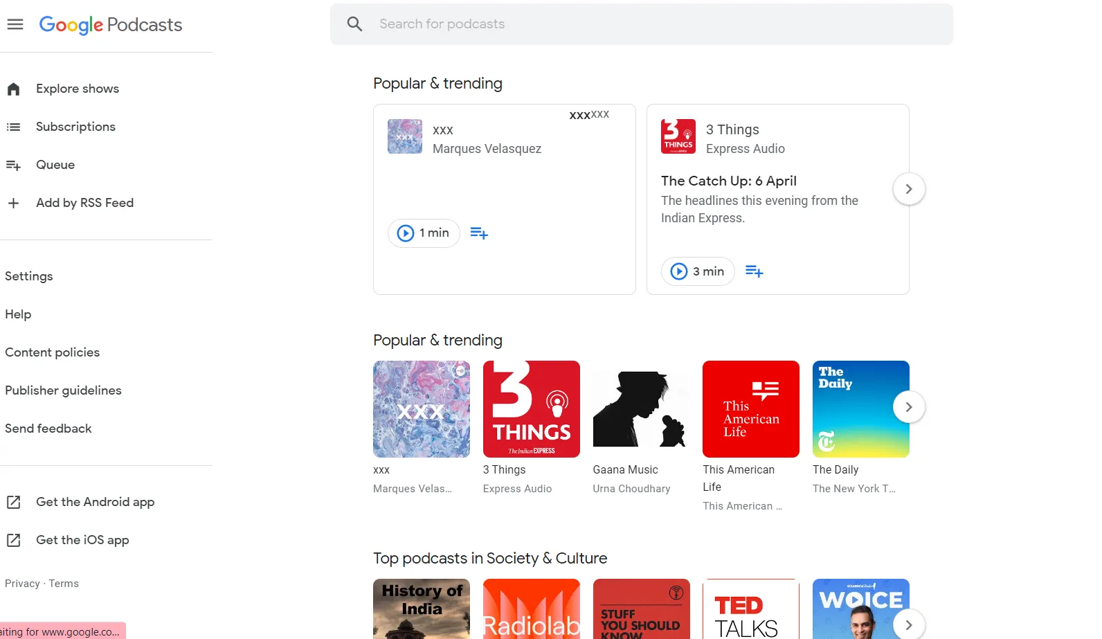This screenshot has height=639, width=1102.
Task: Add xxx episode to queue
Action: click(x=479, y=233)
